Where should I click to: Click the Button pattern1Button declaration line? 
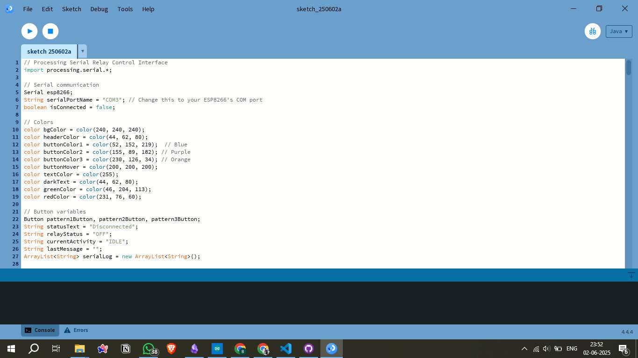point(112,219)
